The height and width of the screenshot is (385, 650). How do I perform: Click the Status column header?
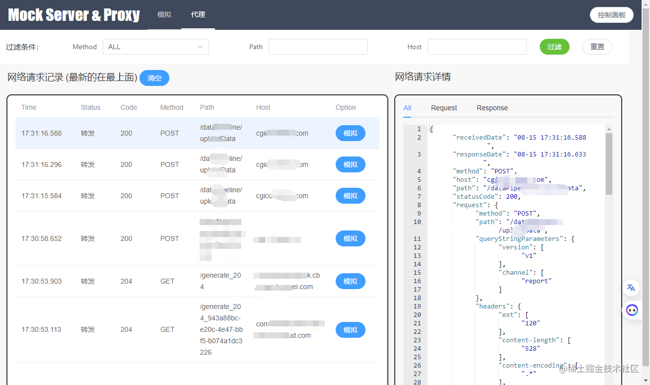(90, 107)
